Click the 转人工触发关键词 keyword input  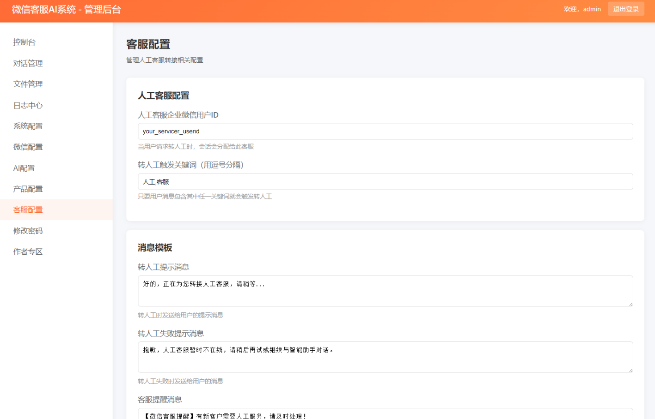pyautogui.click(x=385, y=182)
